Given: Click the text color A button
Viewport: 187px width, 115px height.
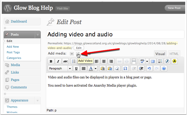Looking at the screenshot, I should [91, 68].
